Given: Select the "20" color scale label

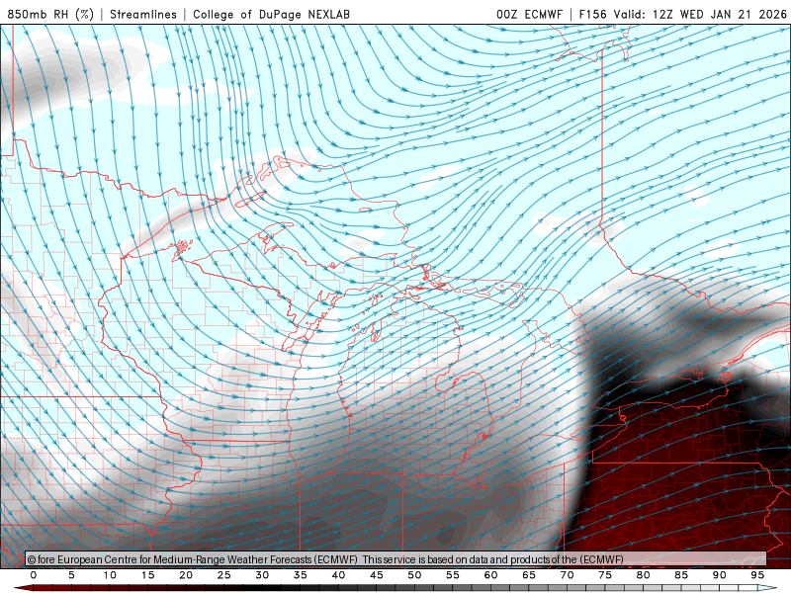Looking at the screenshot, I should click(186, 575).
